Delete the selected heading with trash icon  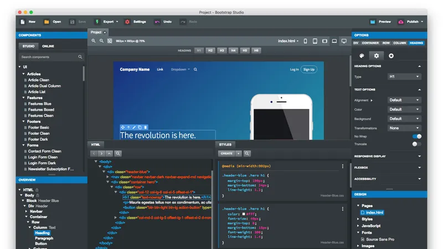(146, 127)
